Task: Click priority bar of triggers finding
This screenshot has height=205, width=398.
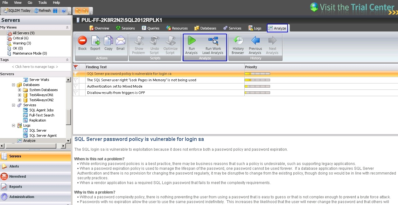Action: click(x=257, y=93)
